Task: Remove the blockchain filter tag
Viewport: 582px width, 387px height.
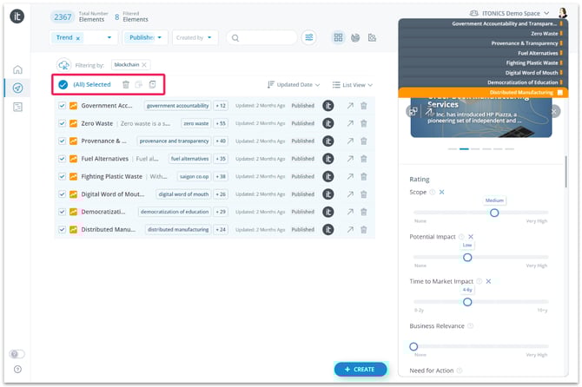Action: click(145, 65)
